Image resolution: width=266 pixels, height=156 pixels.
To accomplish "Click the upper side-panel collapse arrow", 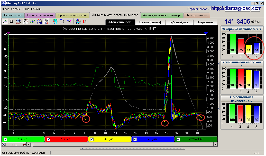I will (219, 64).
